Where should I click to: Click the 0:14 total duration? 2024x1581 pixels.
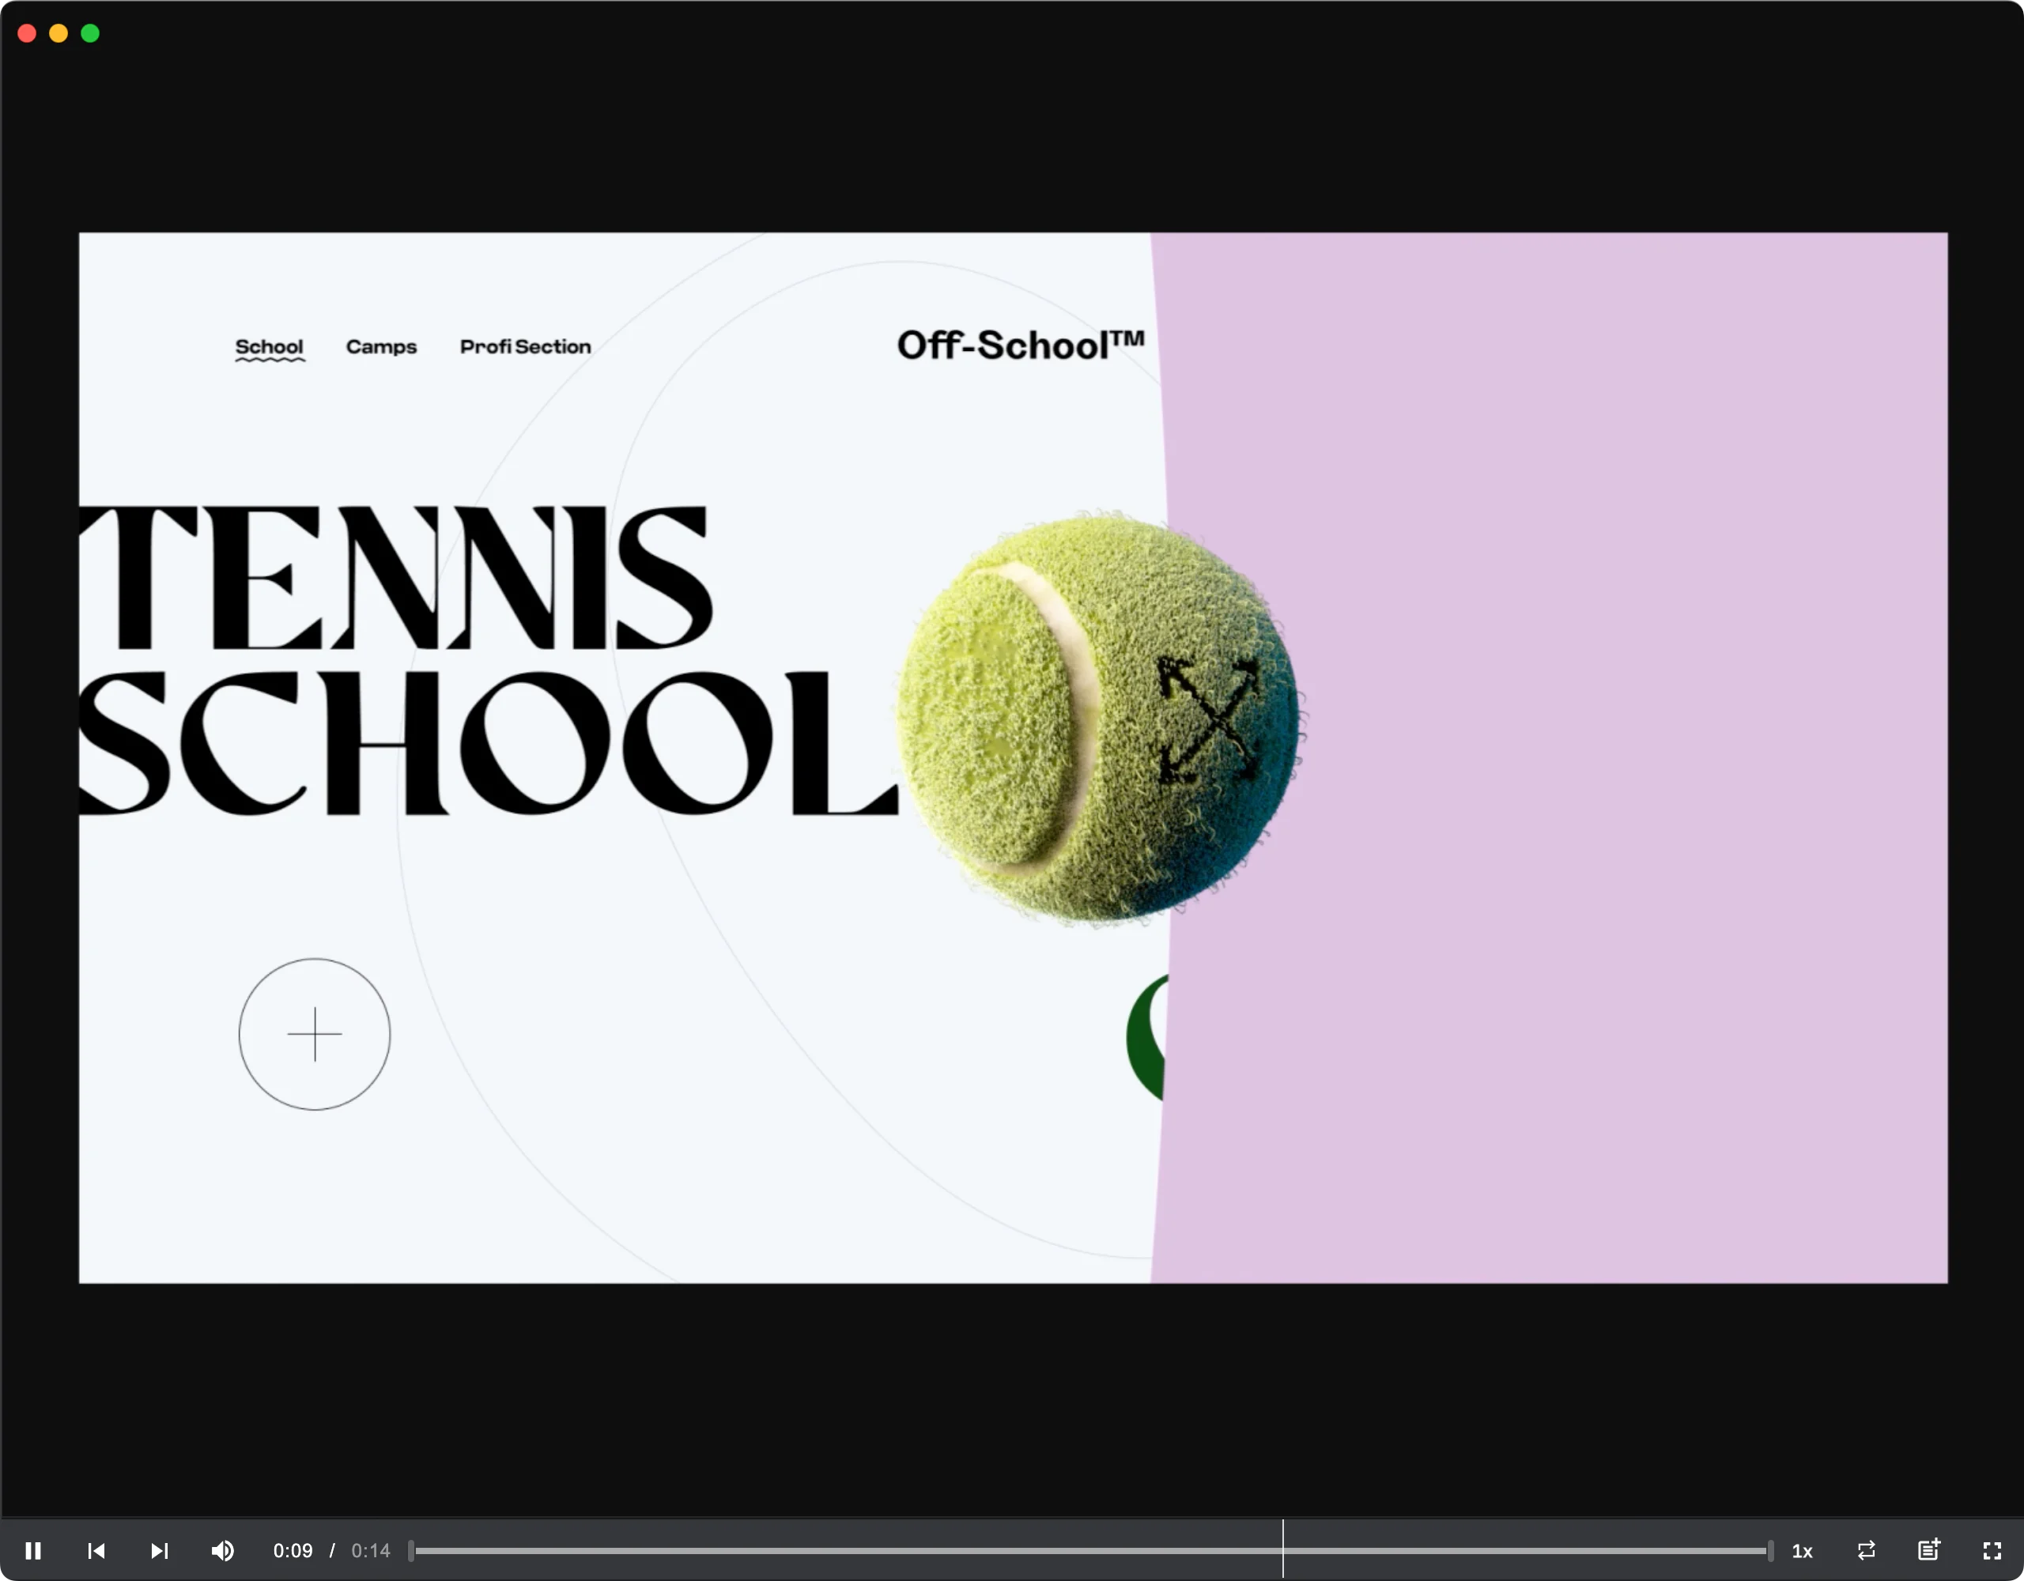pyautogui.click(x=371, y=1550)
